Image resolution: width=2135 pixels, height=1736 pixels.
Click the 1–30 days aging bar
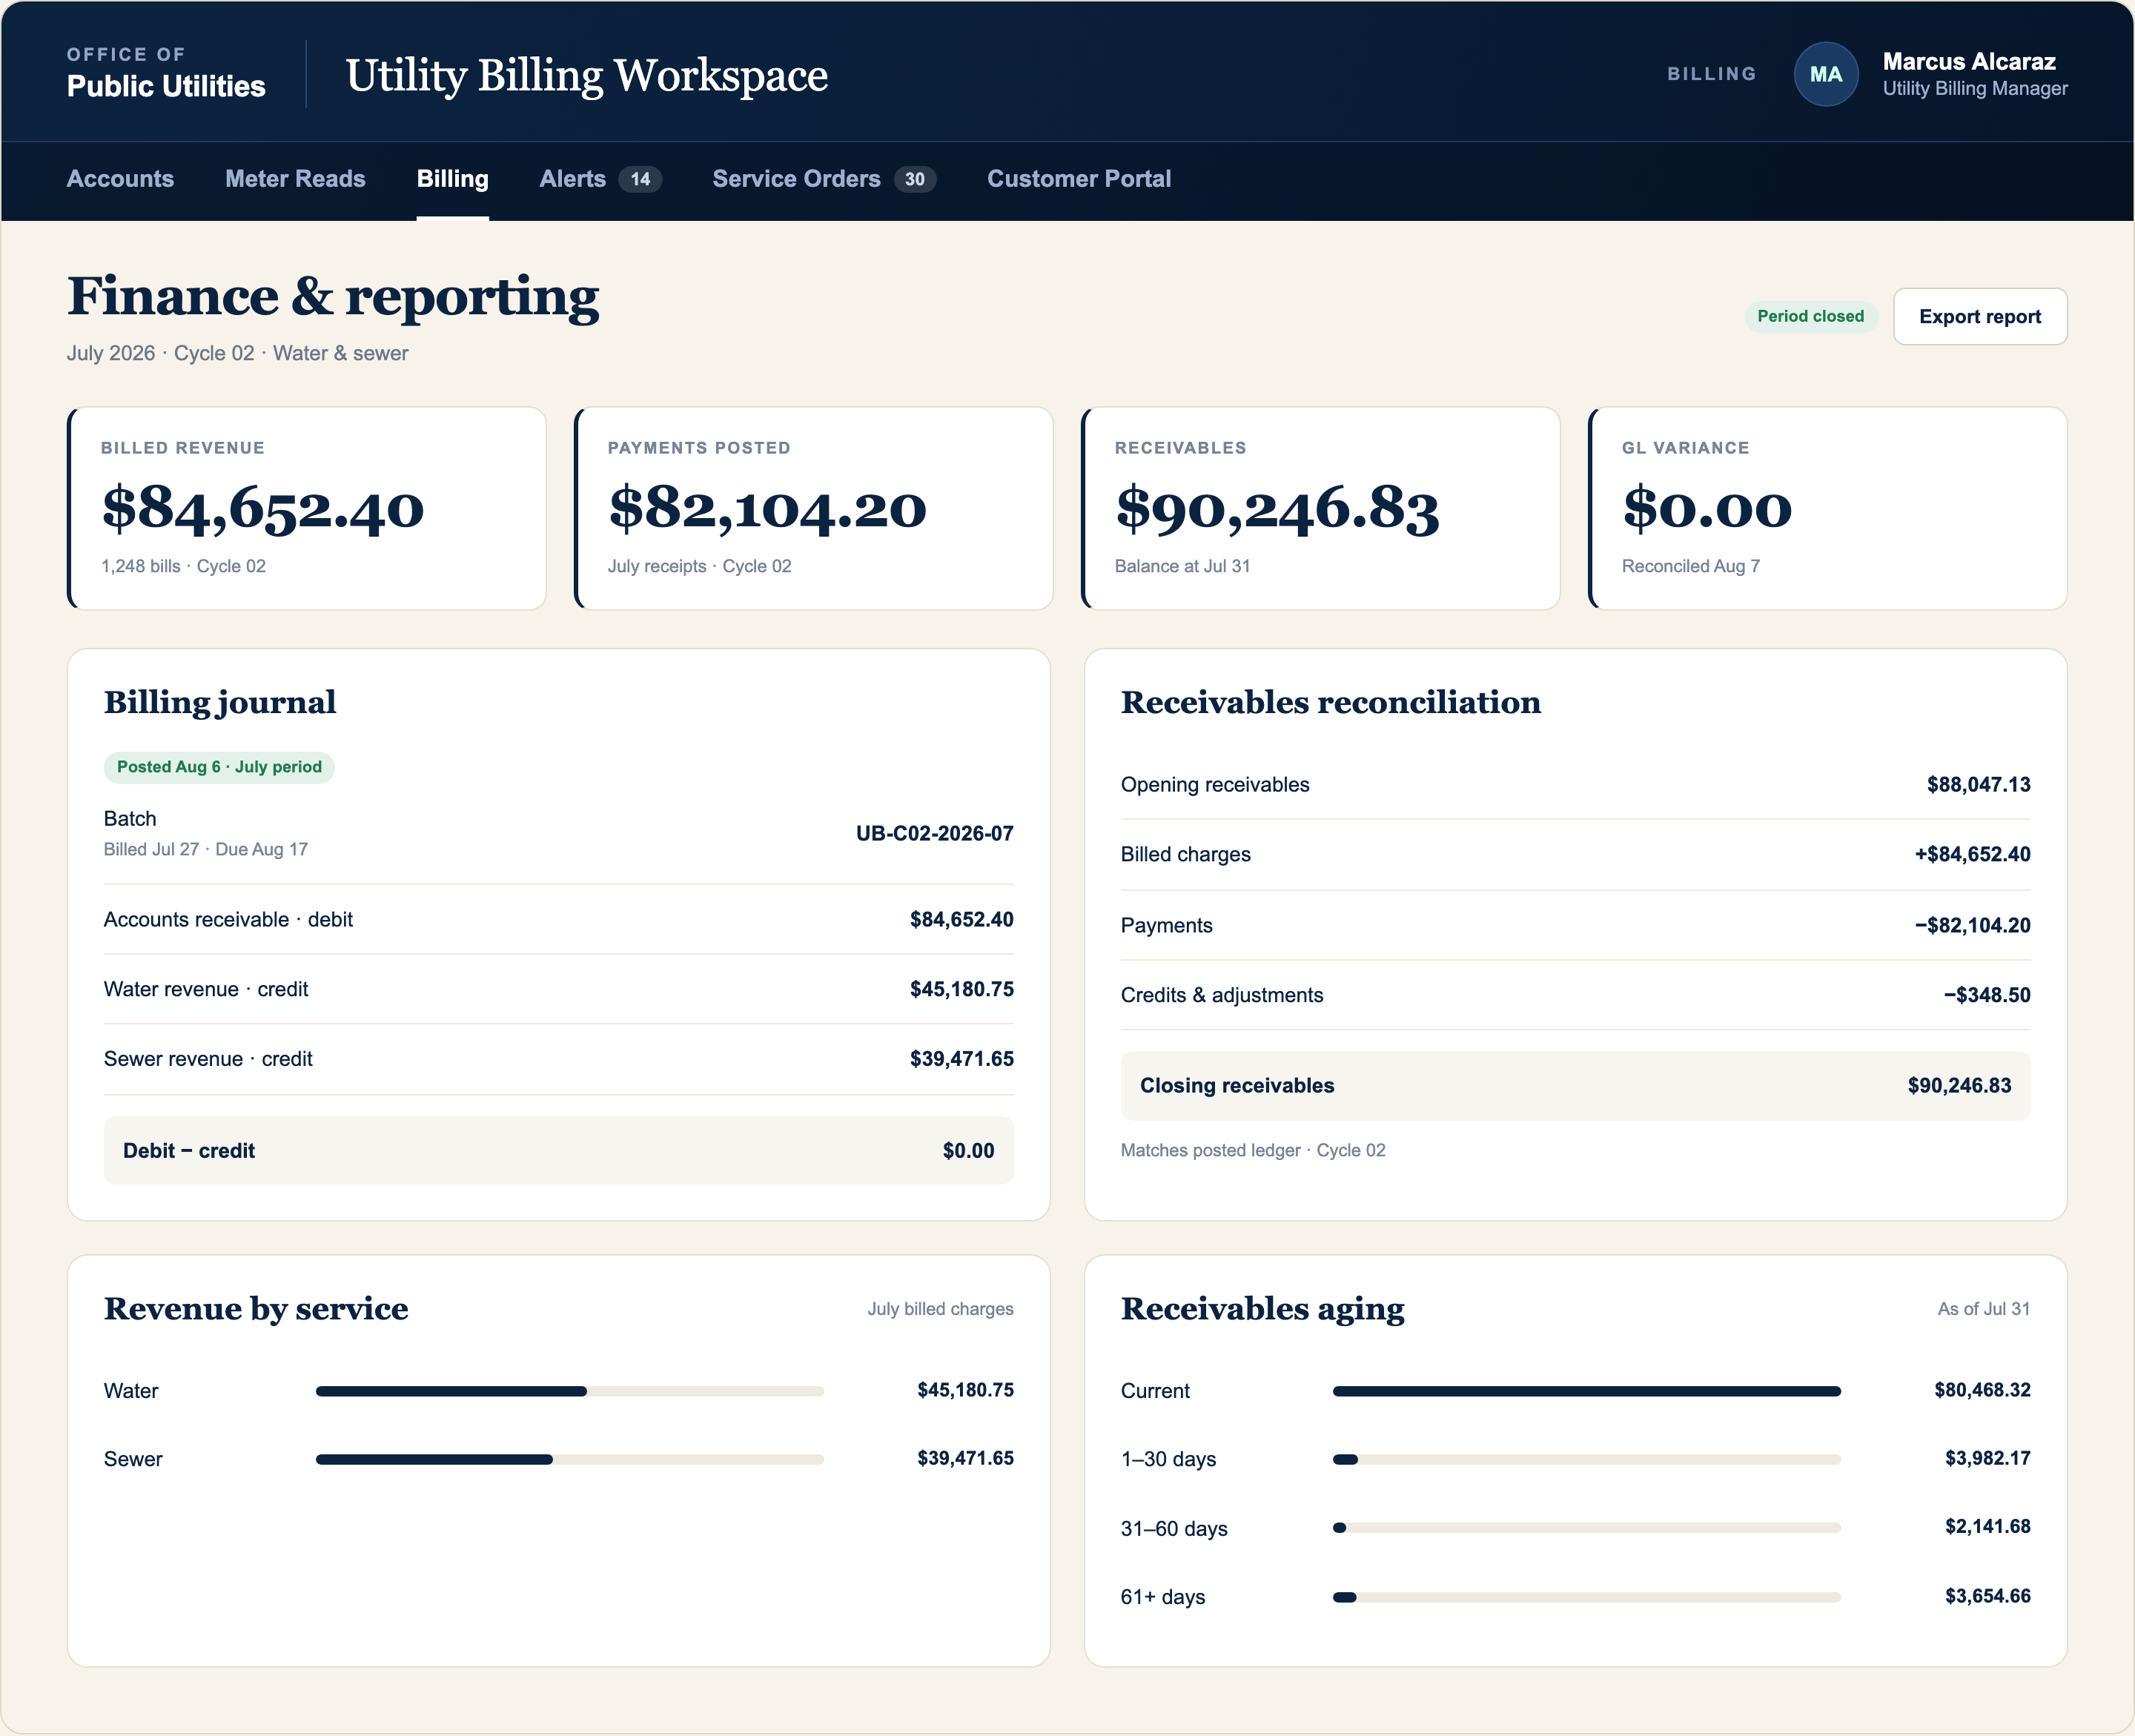pos(1586,1460)
